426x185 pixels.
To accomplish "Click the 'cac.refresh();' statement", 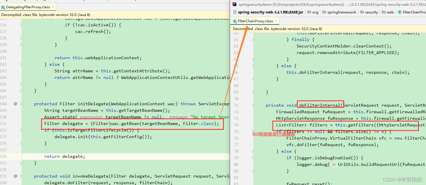I will tap(93, 31).
